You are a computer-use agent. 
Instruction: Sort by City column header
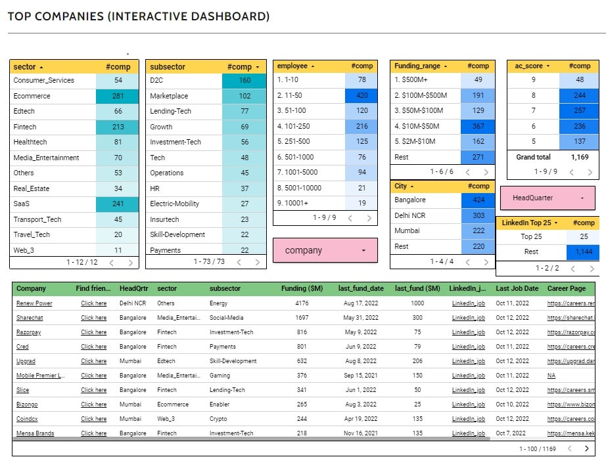coord(400,186)
